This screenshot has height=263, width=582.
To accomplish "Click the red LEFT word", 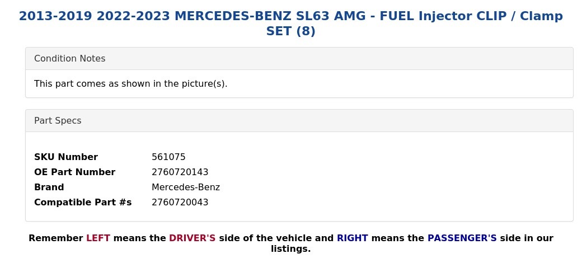I will point(98,238).
